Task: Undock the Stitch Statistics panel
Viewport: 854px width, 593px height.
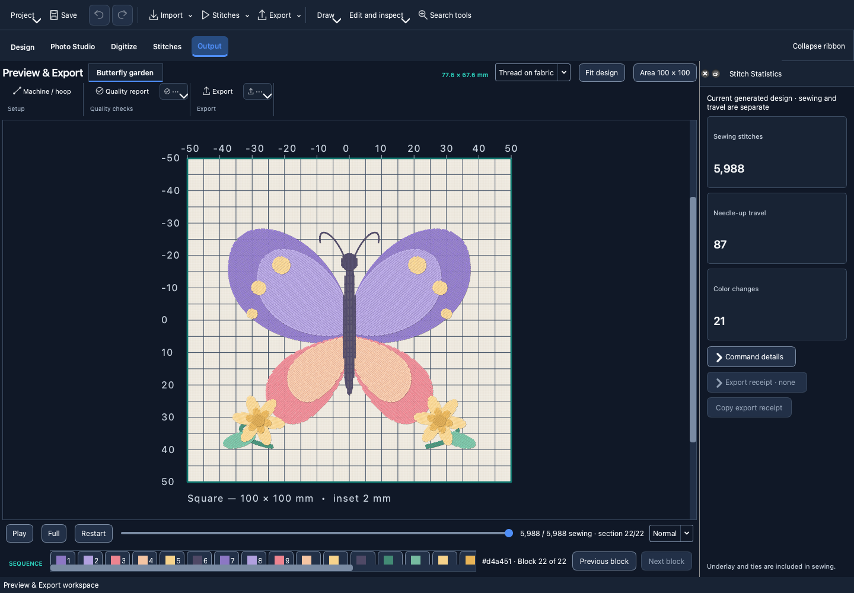Action: tap(716, 74)
